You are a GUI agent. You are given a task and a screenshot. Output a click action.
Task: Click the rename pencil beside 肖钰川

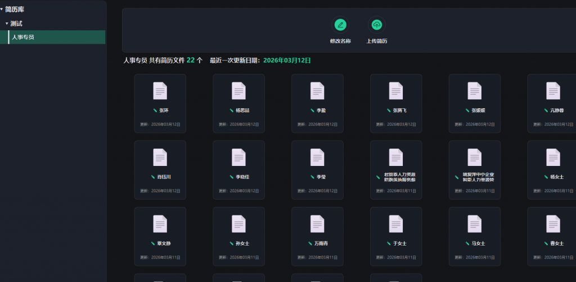[153, 177]
